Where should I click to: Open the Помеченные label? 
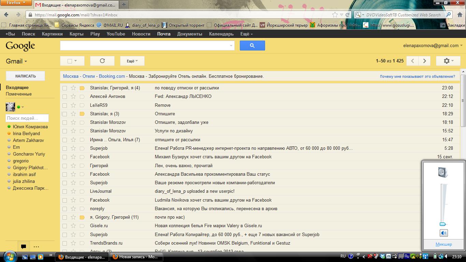(x=19, y=94)
